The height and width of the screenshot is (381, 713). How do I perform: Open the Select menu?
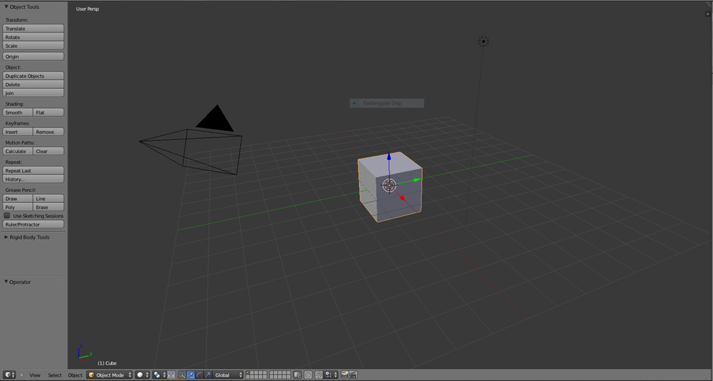pos(55,375)
